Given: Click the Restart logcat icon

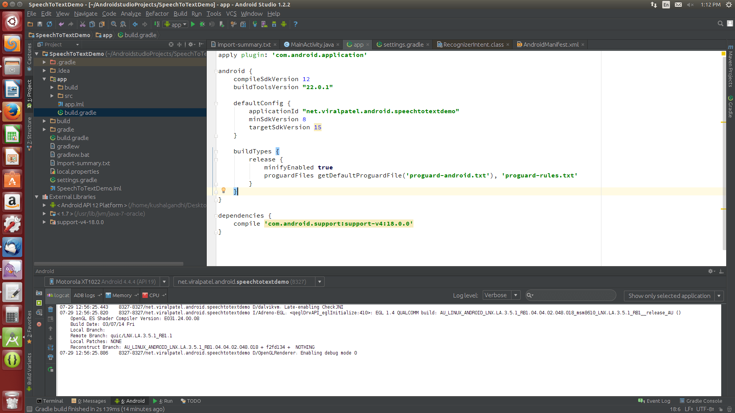Looking at the screenshot, I should (x=51, y=369).
